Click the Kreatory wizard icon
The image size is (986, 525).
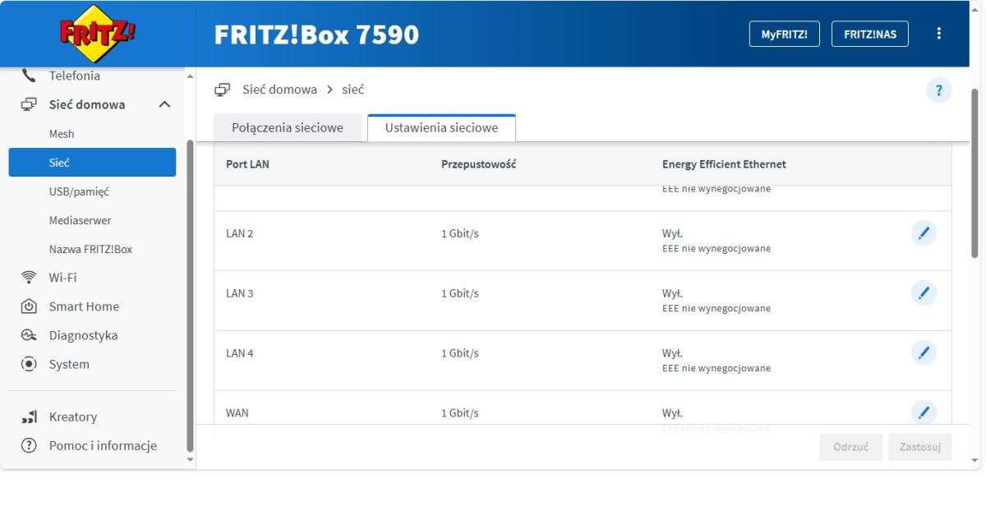tap(29, 417)
